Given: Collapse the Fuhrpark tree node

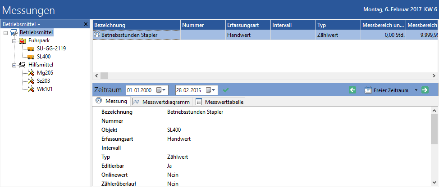Looking at the screenshot, I should [14, 41].
